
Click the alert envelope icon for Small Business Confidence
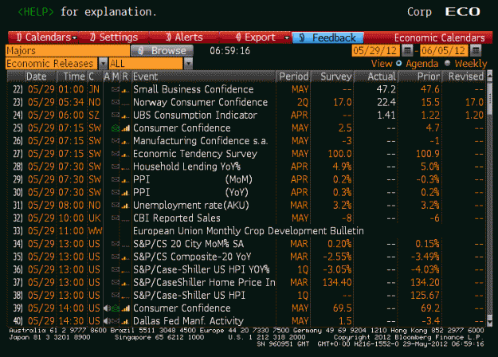coord(116,89)
